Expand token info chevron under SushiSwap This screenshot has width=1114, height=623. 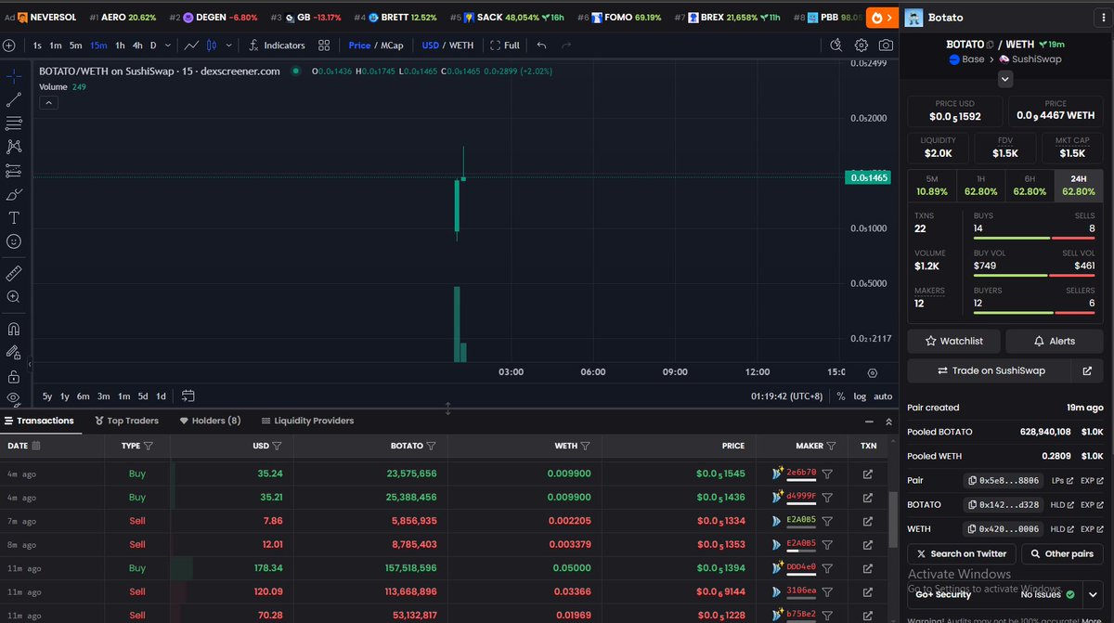(1004, 80)
